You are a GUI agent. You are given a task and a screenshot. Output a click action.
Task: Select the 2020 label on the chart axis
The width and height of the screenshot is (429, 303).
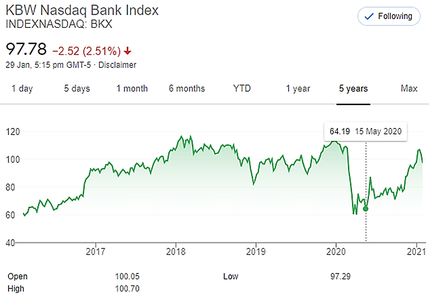(336, 252)
